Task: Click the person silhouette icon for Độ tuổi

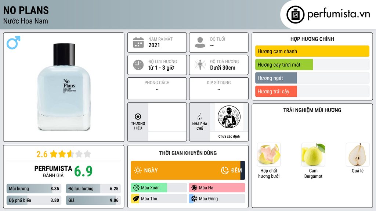Action: click(x=200, y=42)
